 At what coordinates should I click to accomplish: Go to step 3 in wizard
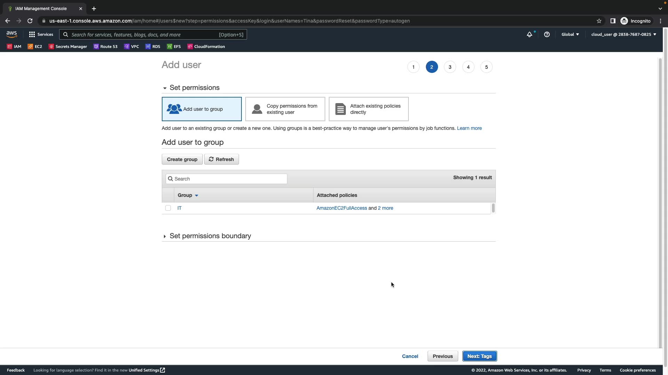point(450,67)
